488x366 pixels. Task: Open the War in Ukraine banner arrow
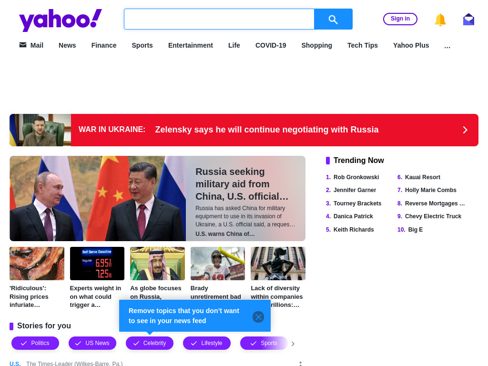point(465,130)
